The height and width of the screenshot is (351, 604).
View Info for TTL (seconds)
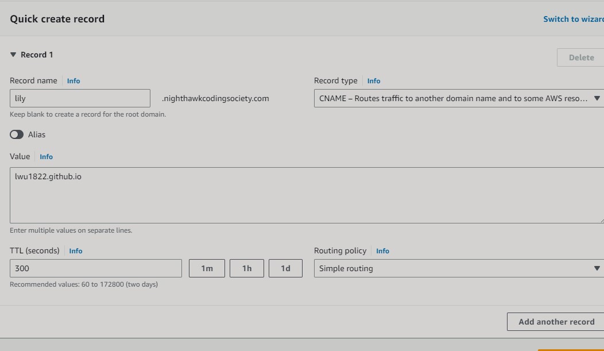[75, 251]
